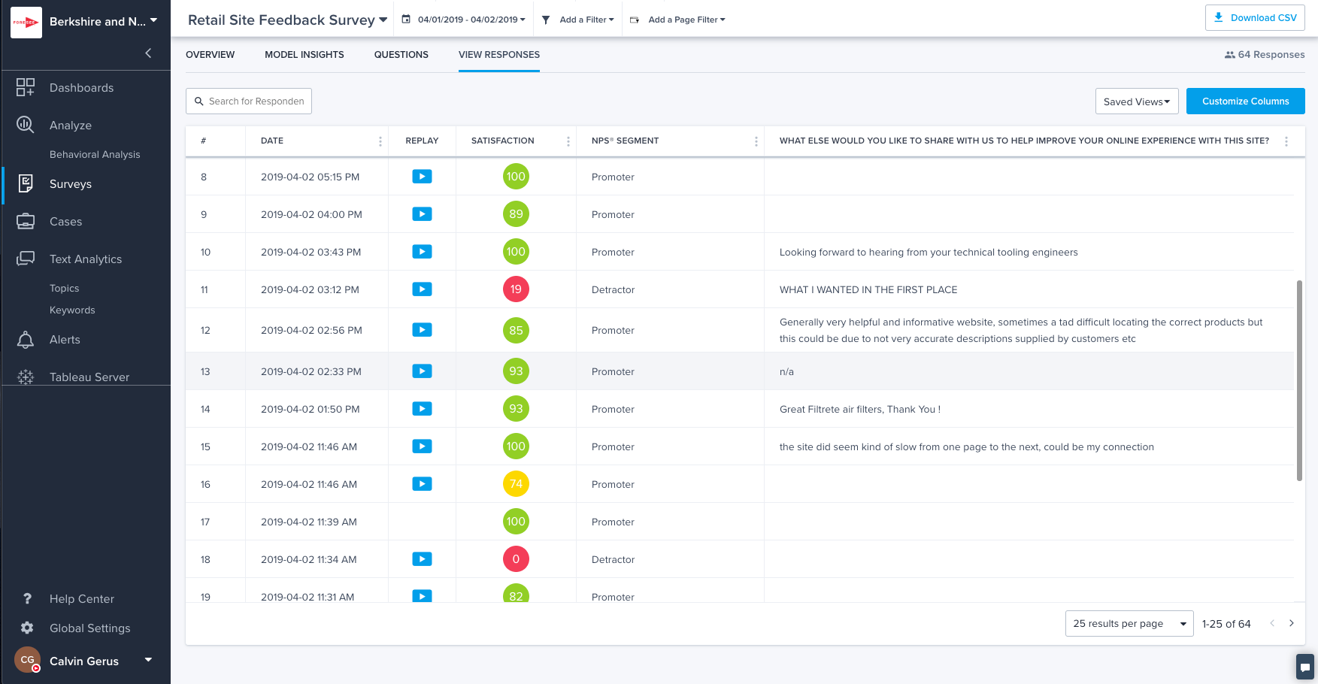The image size is (1318, 684).
Task: Play the replay for response 10
Action: click(422, 252)
